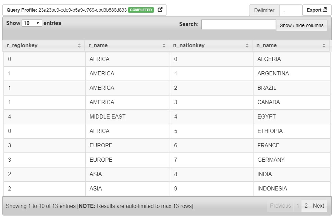Go to the Next results page
333x222 pixels.
(318, 206)
